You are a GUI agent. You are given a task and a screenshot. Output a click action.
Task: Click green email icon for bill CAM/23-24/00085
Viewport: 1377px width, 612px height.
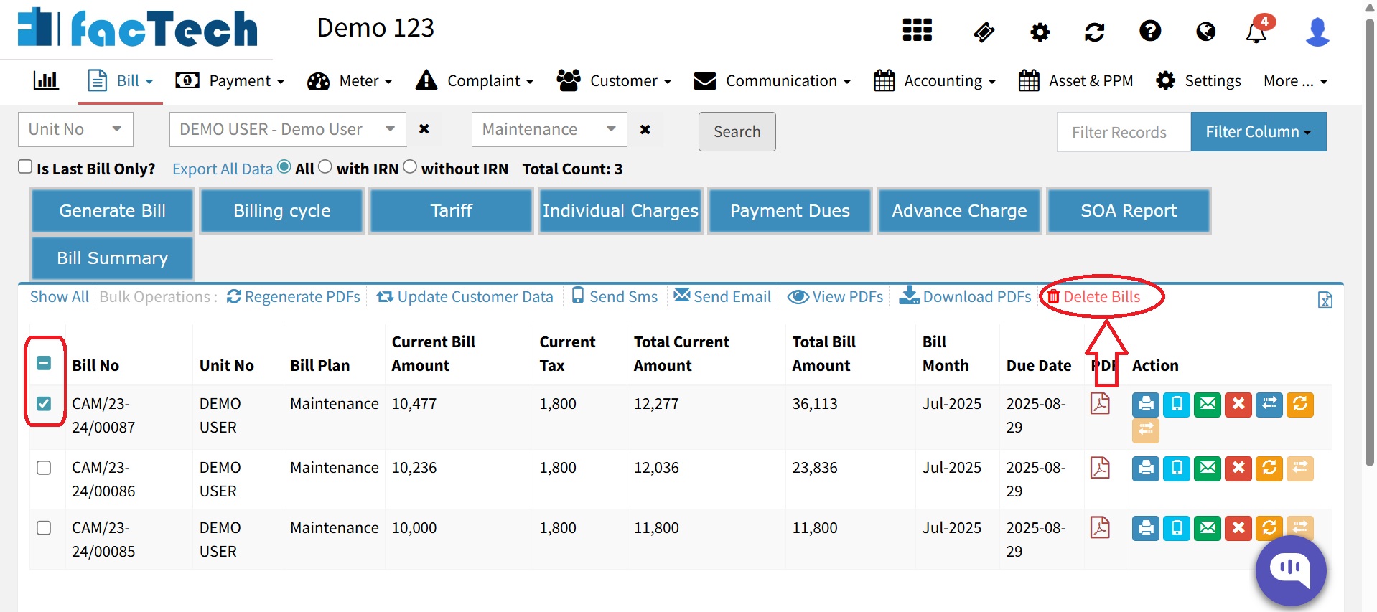[1208, 529]
